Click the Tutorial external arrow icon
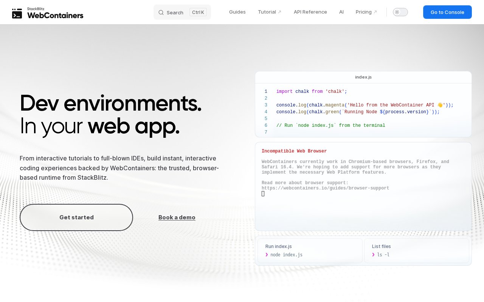The width and height of the screenshot is (484, 302). pos(280,12)
